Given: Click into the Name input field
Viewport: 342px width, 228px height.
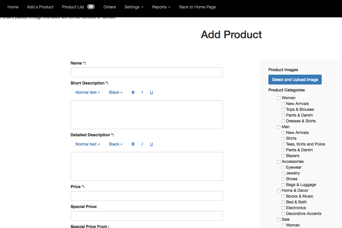Looking at the screenshot, I should [147, 72].
